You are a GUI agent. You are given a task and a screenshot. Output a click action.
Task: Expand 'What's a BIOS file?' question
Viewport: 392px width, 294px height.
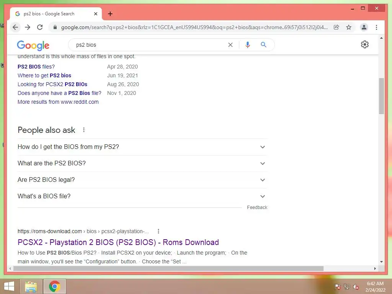point(142,196)
